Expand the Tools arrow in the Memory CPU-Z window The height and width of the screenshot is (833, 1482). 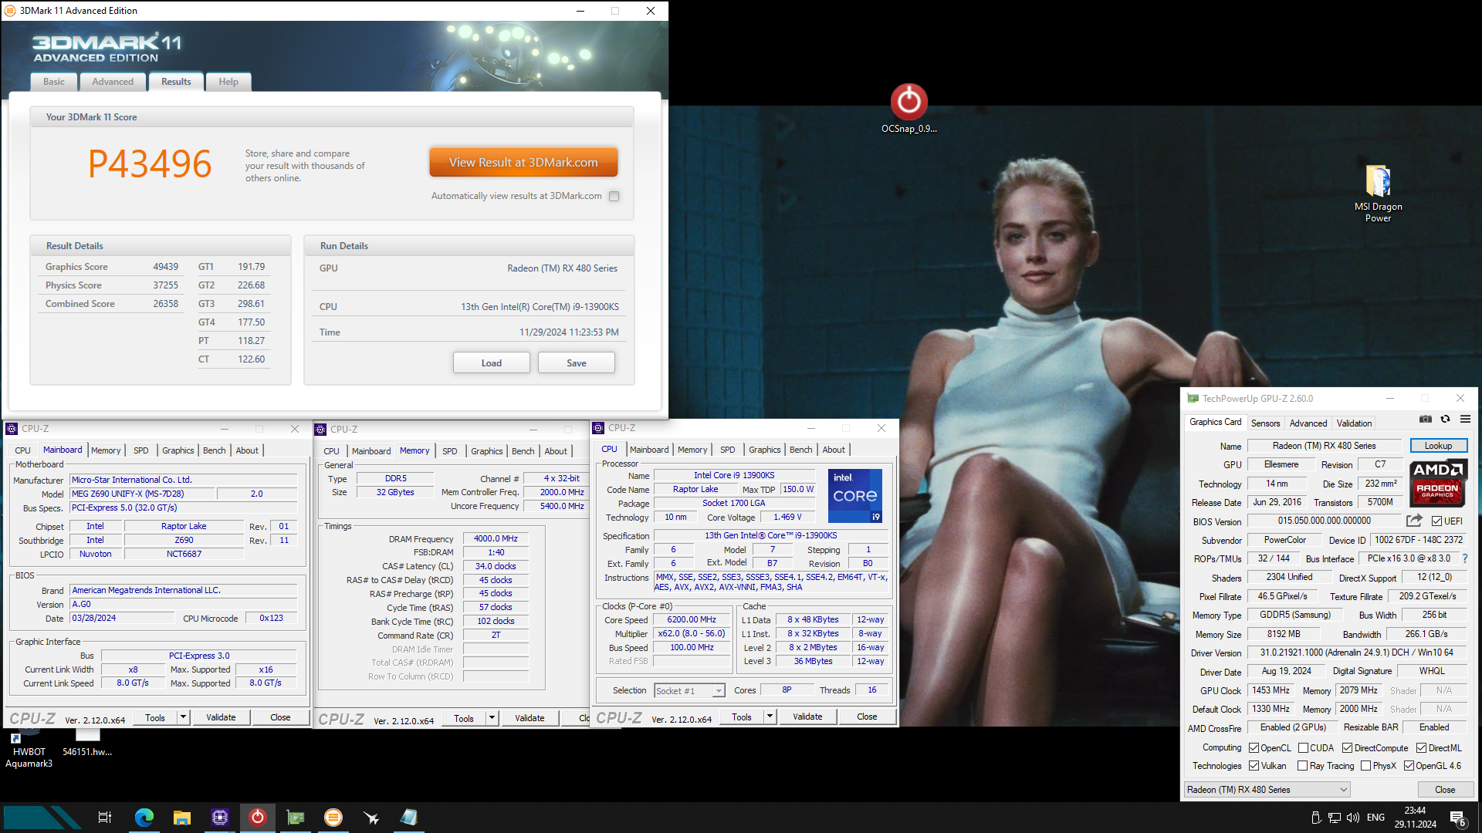(492, 718)
